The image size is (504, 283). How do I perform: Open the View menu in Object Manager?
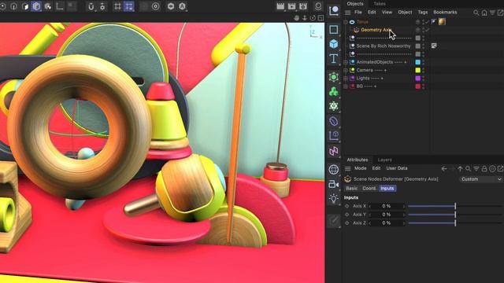387,13
